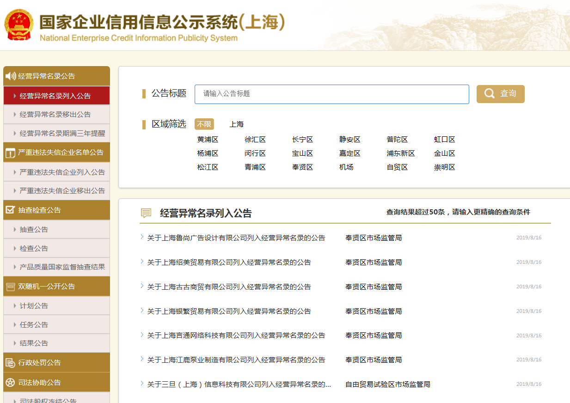Click the speaker icon beside 经营异常名录公告
The height and width of the screenshot is (403, 570).
click(x=10, y=76)
